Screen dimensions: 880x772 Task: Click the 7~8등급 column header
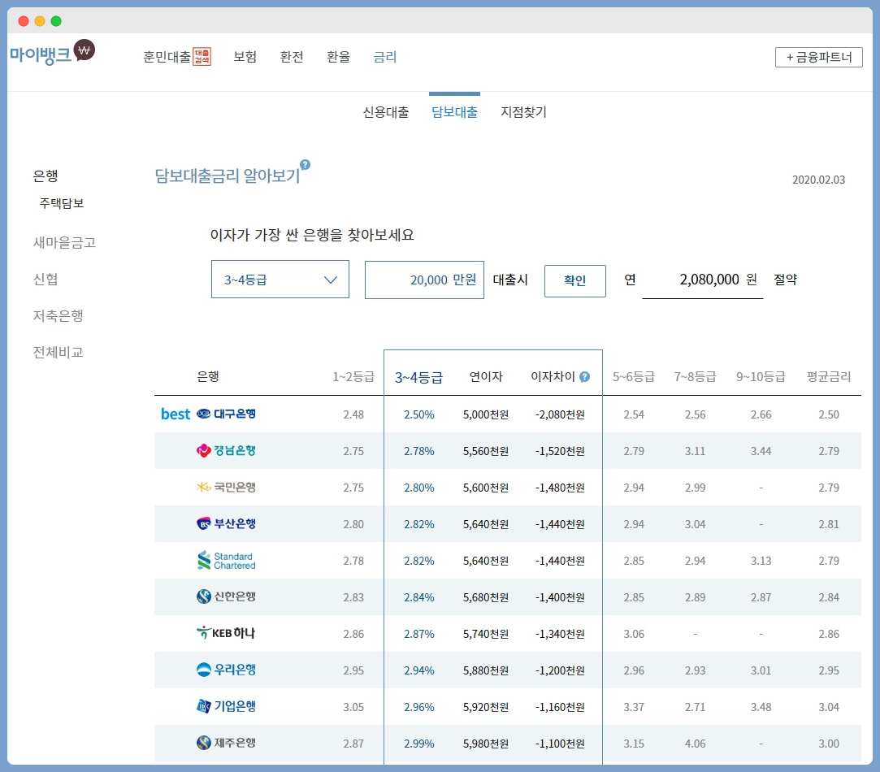[695, 377]
